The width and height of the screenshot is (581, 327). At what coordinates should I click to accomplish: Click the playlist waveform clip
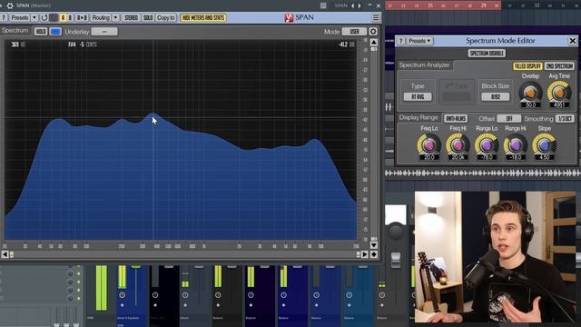[483, 173]
